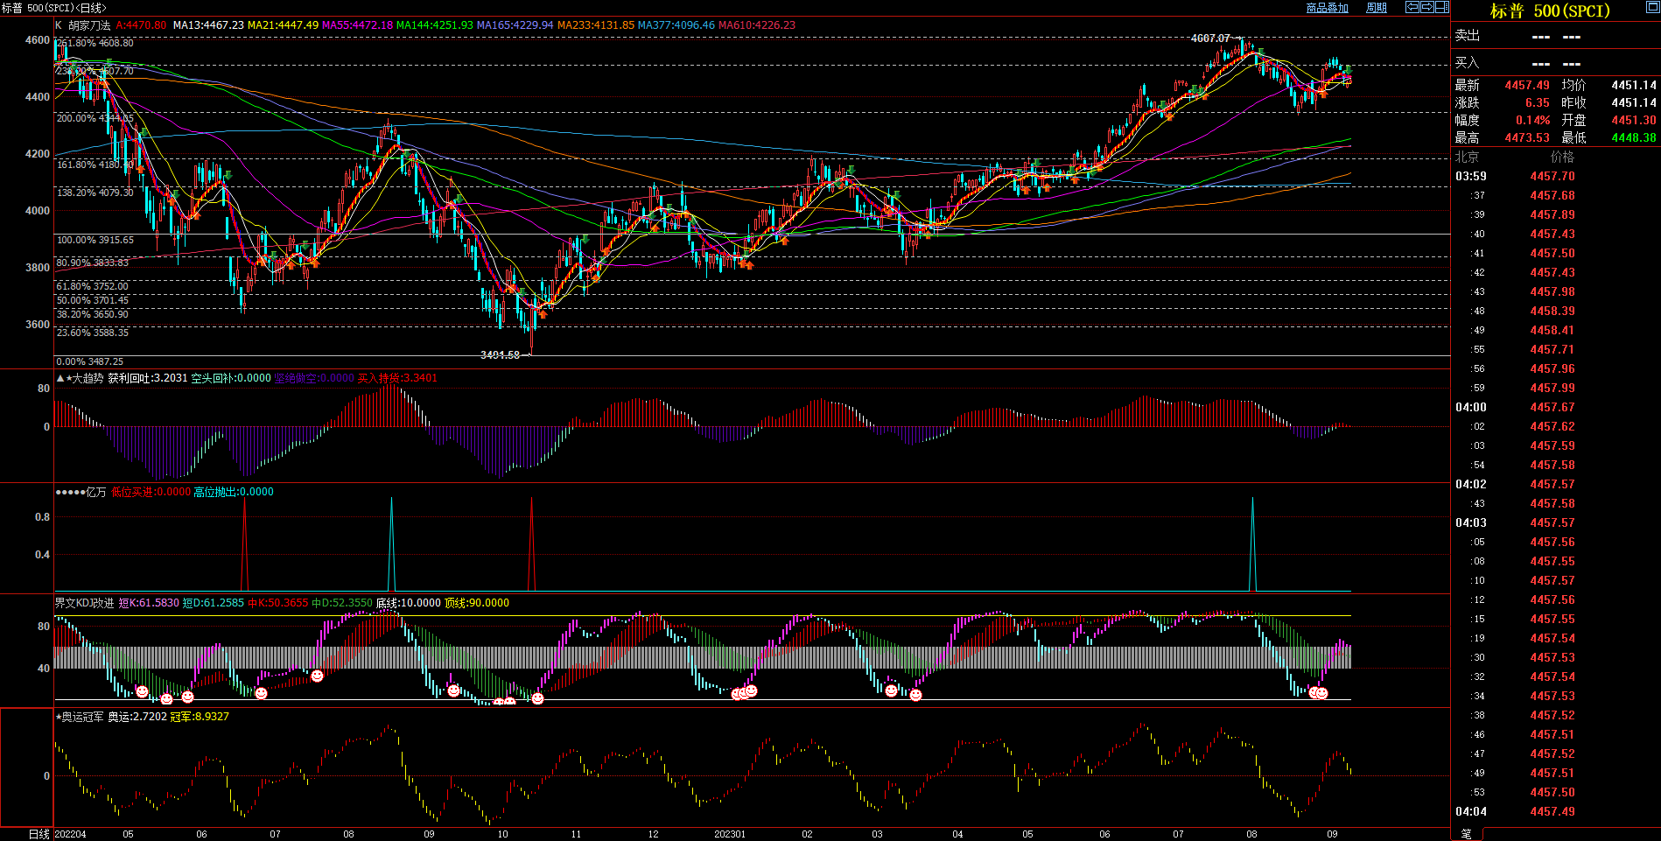Open the 周期 period selector
The height and width of the screenshot is (841, 1661).
click(x=1377, y=8)
